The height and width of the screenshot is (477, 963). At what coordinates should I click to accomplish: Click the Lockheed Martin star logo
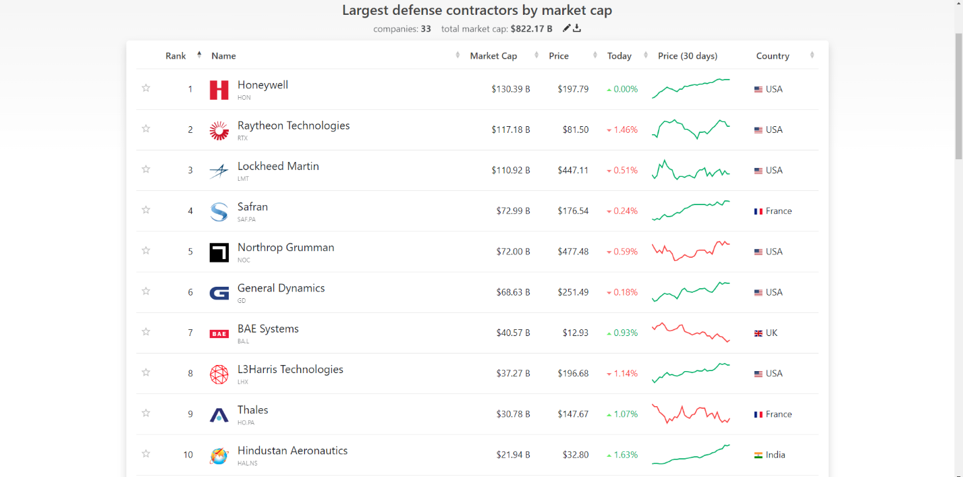pyautogui.click(x=219, y=171)
